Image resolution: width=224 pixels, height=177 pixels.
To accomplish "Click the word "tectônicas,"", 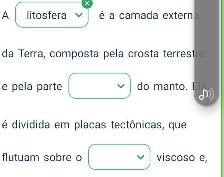I will click(137, 125).
